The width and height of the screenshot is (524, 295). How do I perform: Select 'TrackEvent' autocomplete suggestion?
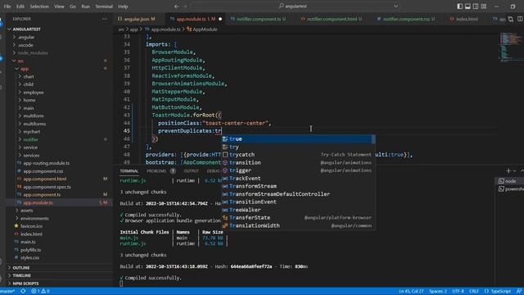(298, 179)
